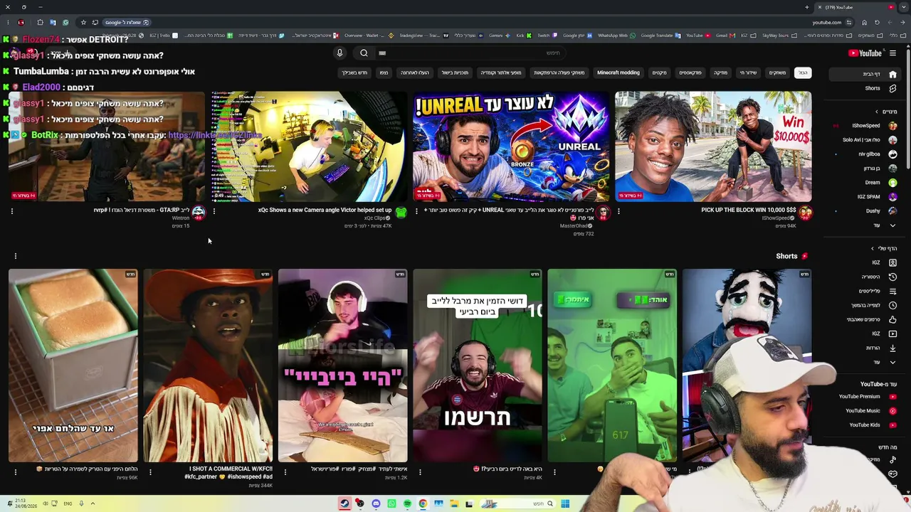911x512 pixels.
Task: Click the search magnifier icon
Action: (364, 53)
